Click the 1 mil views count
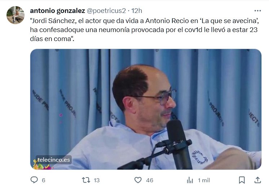This screenshot has width=269, height=188. [204, 180]
